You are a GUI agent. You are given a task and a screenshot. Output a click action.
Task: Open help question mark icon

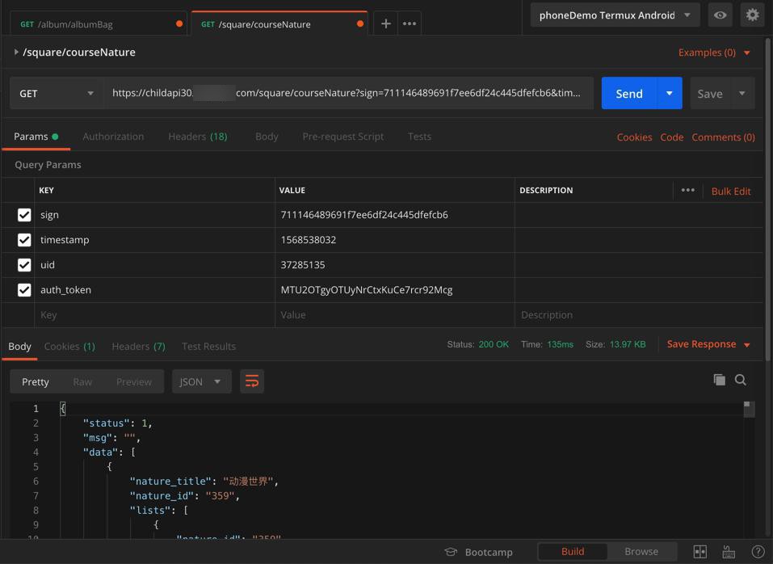pos(758,552)
